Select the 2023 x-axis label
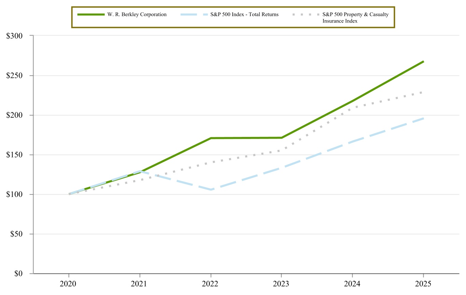 [281, 284]
